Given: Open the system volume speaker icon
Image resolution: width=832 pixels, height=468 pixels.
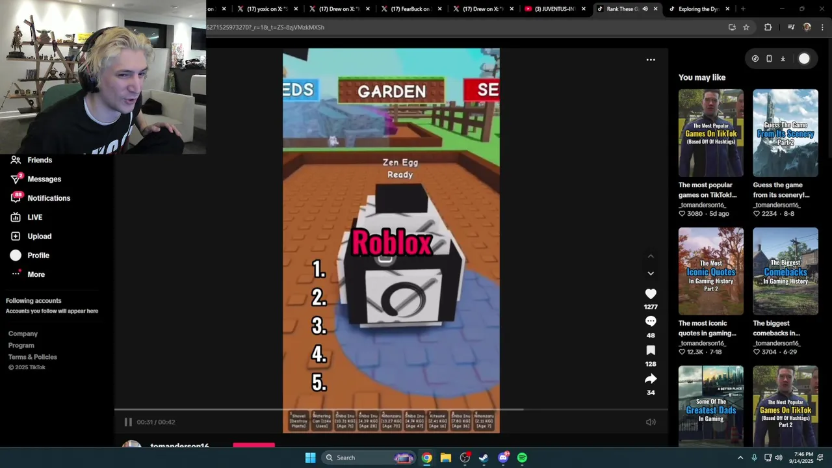Looking at the screenshot, I should point(779,458).
